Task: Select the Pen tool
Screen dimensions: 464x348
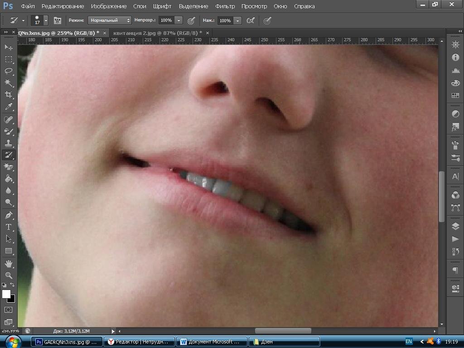Action: click(x=9, y=215)
